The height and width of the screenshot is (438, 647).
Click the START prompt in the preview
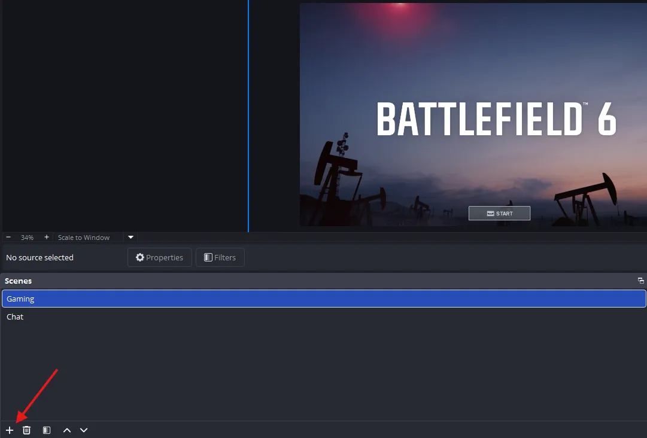[499, 213]
